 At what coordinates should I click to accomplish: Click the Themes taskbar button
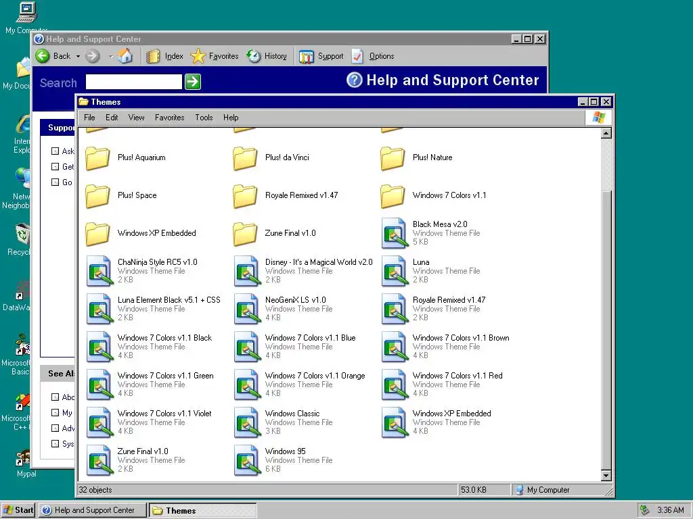(x=203, y=510)
